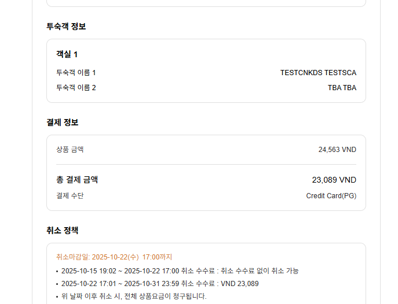398x304 pixels.
Task: Select the TBA TBA guest name
Action: click(x=342, y=88)
